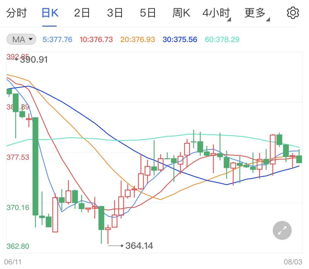Select the 日K tab
Screen dimensions: 309x269
[x=50, y=13]
